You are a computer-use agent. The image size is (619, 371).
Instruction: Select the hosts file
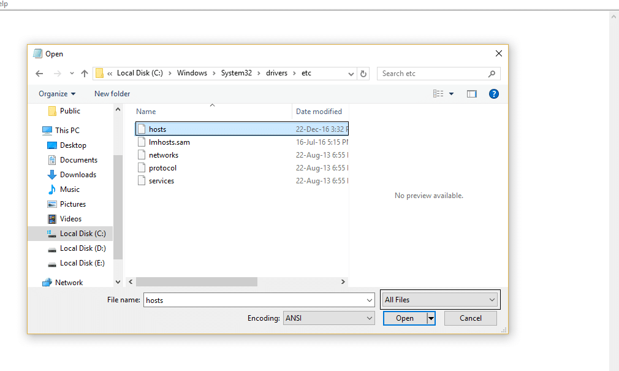click(241, 129)
